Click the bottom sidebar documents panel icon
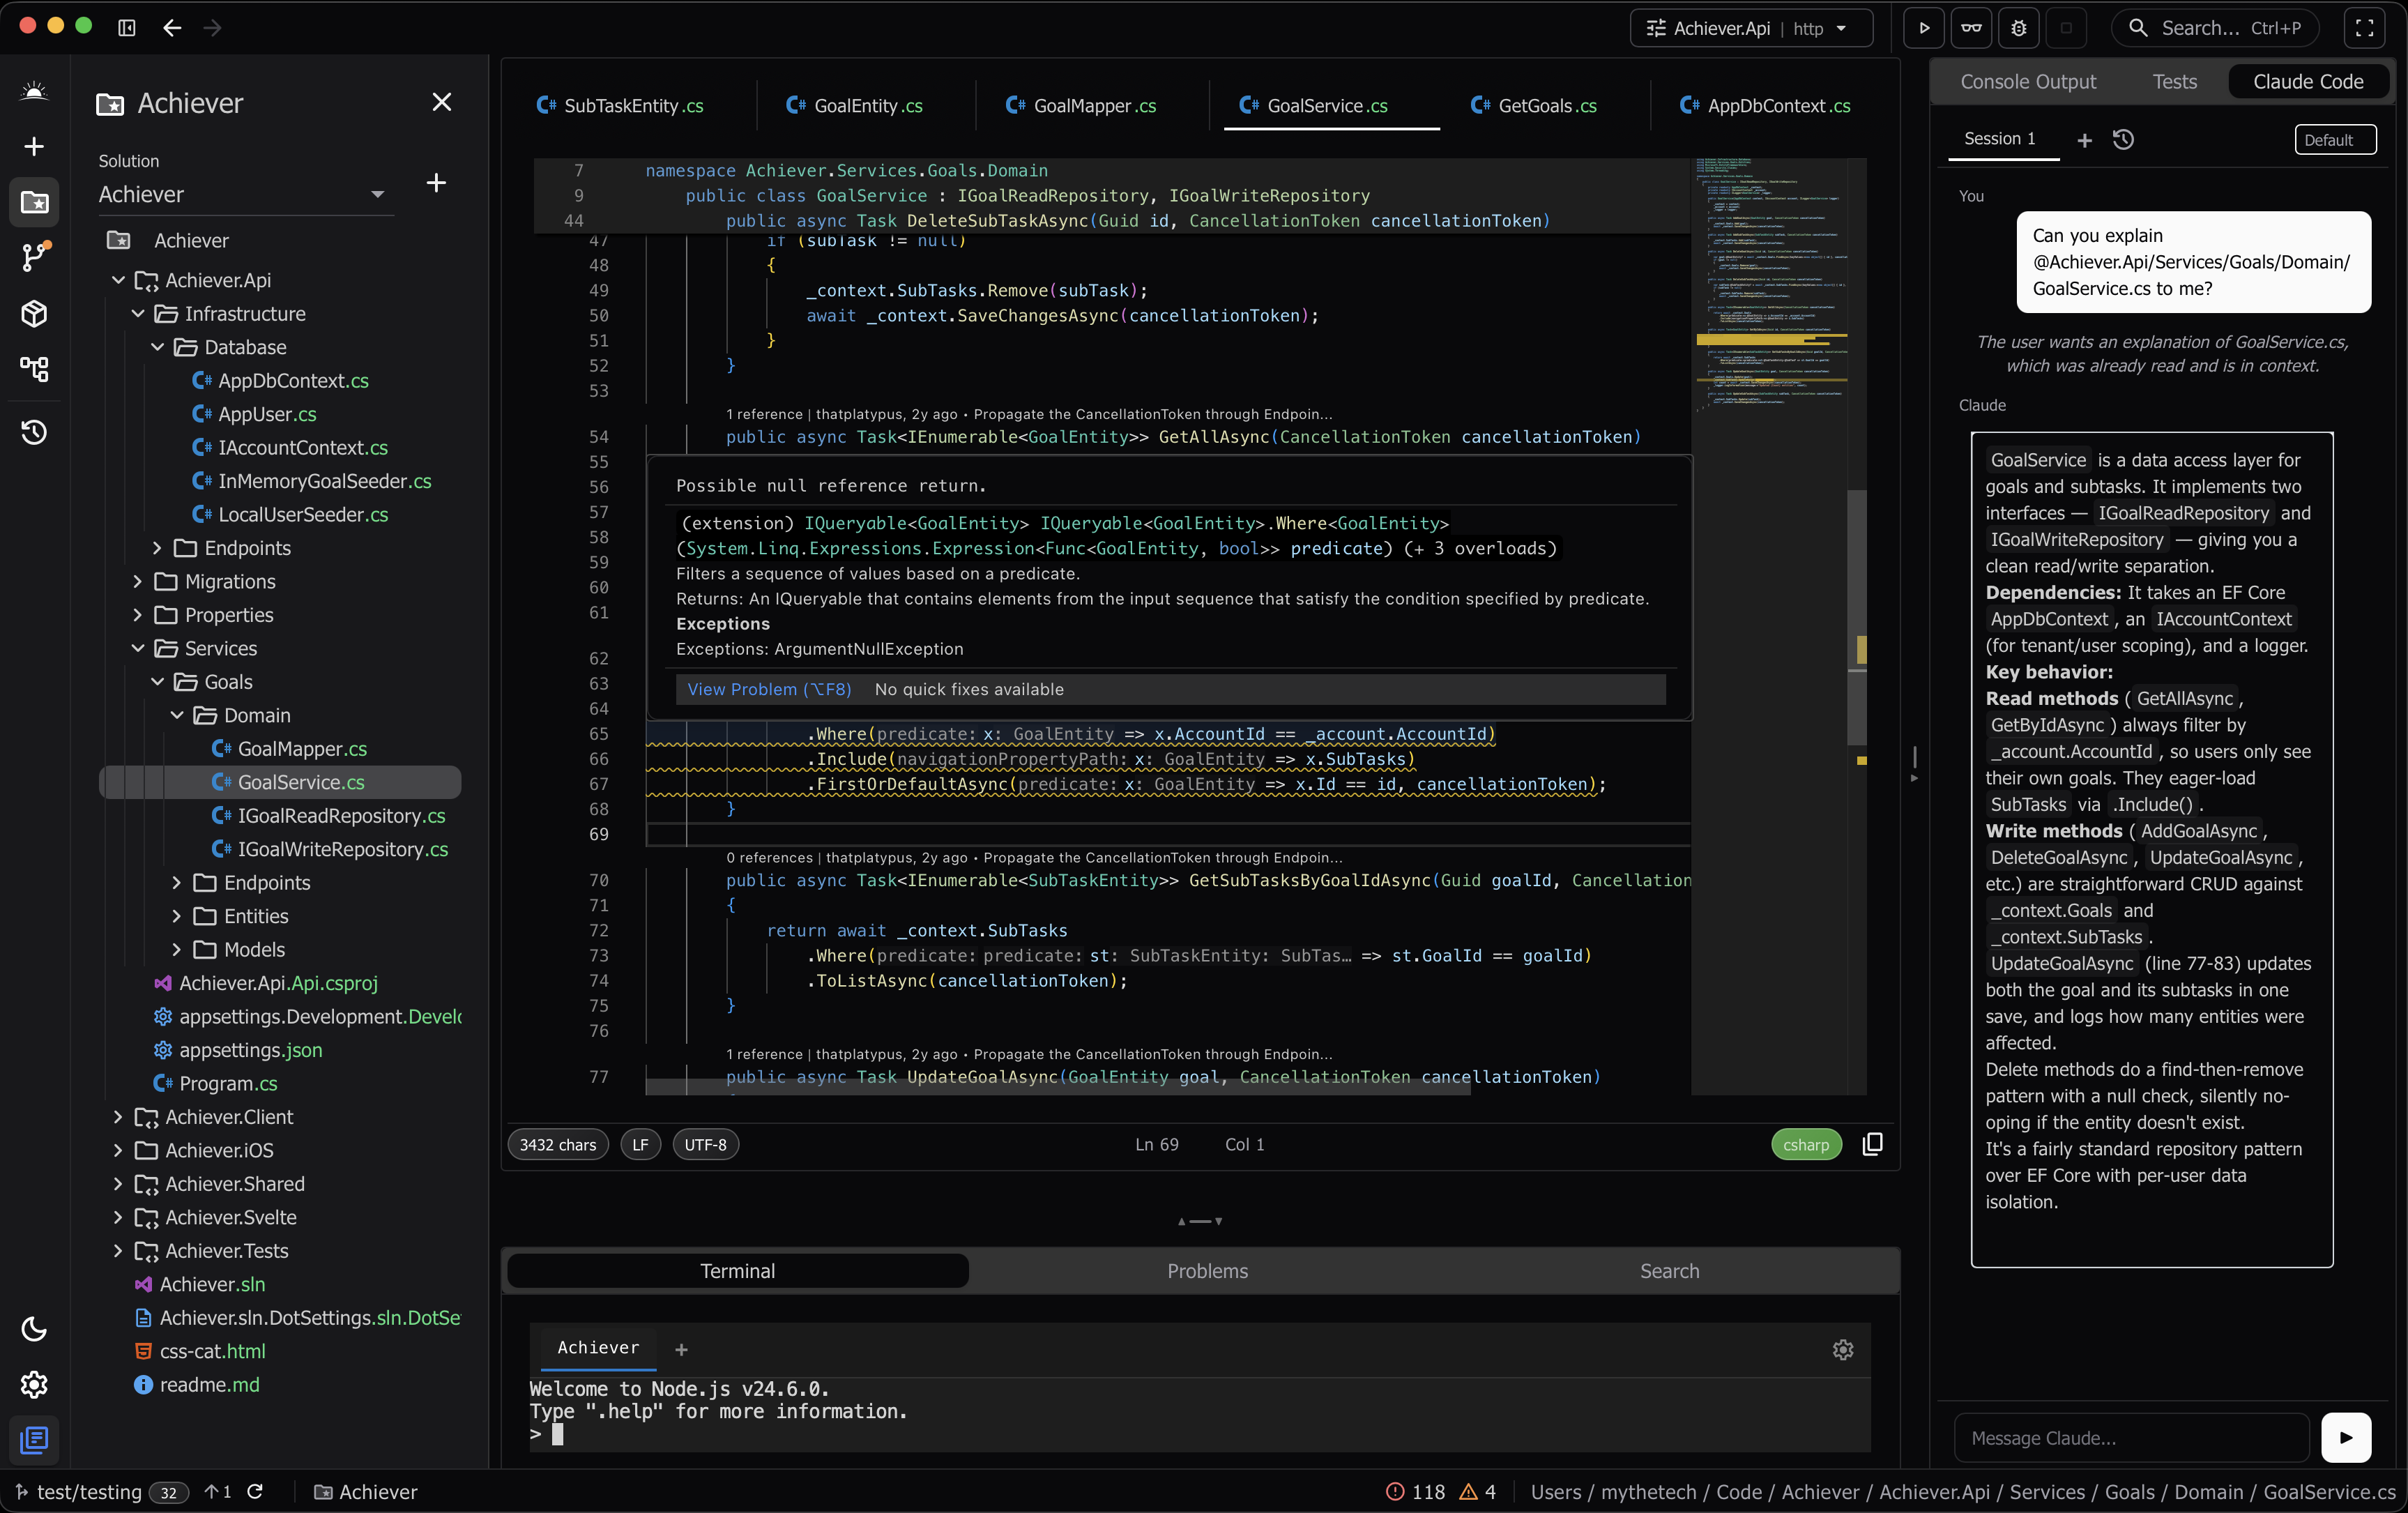2408x1513 pixels. (x=34, y=1440)
